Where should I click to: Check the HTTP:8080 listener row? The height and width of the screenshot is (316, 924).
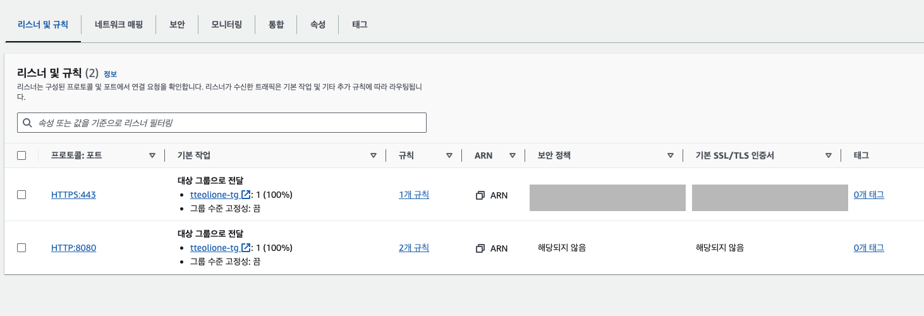point(21,248)
